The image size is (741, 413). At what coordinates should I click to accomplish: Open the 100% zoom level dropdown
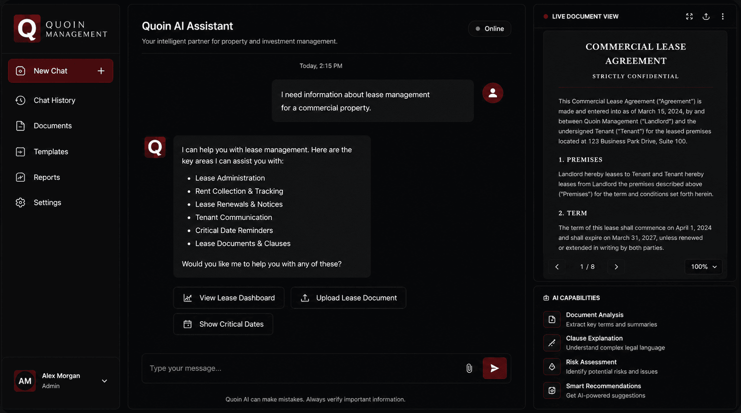(703, 267)
